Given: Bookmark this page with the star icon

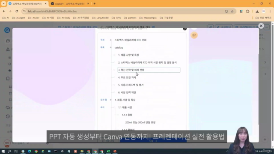Looking at the screenshot, I should tap(232, 12).
